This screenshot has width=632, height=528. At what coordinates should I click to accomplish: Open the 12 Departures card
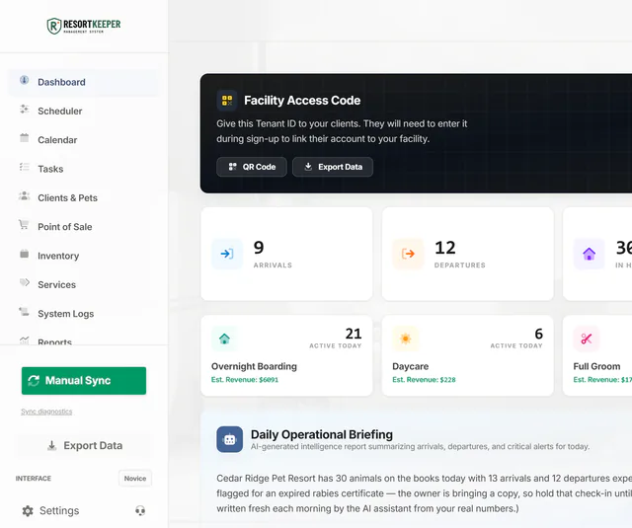[x=467, y=255]
